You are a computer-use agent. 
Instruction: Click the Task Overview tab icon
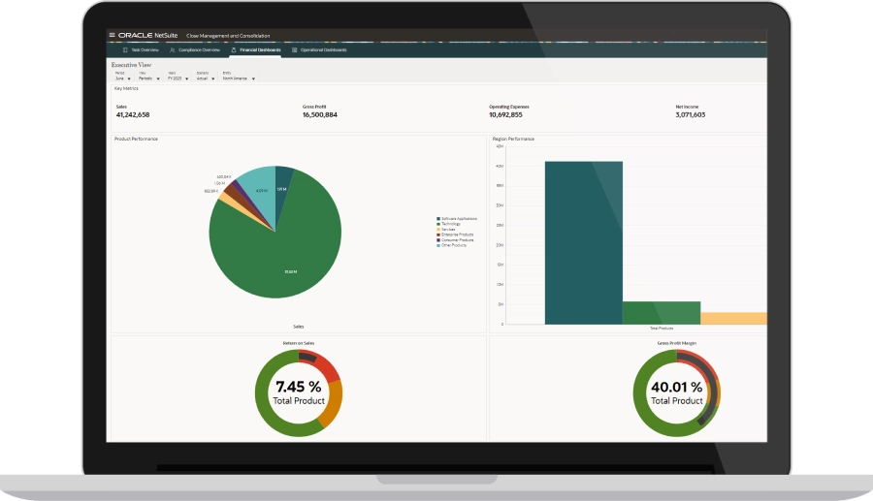125,49
